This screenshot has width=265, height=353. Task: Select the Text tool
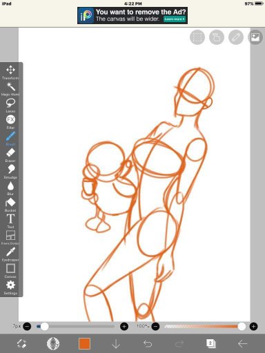tap(10, 221)
